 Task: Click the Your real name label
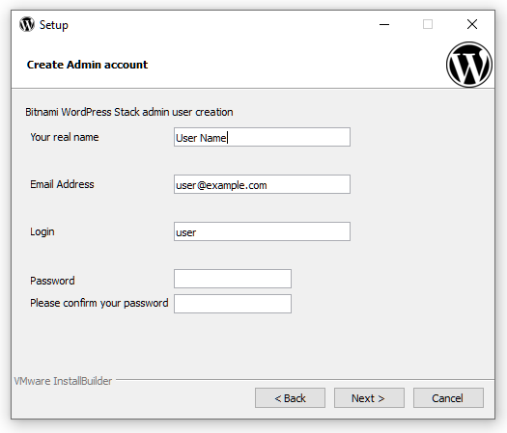pos(65,137)
